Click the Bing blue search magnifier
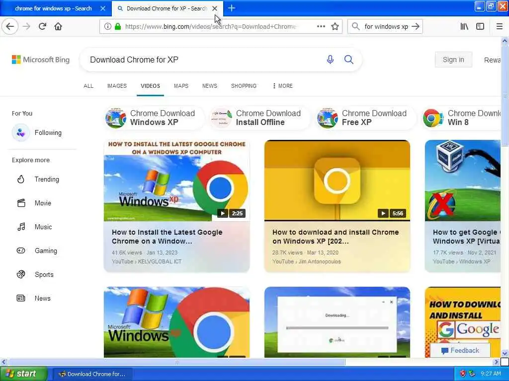The height and width of the screenshot is (381, 509). 349,60
